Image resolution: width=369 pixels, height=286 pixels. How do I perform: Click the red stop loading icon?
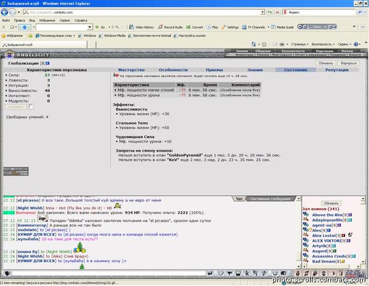pyautogui.click(x=277, y=12)
